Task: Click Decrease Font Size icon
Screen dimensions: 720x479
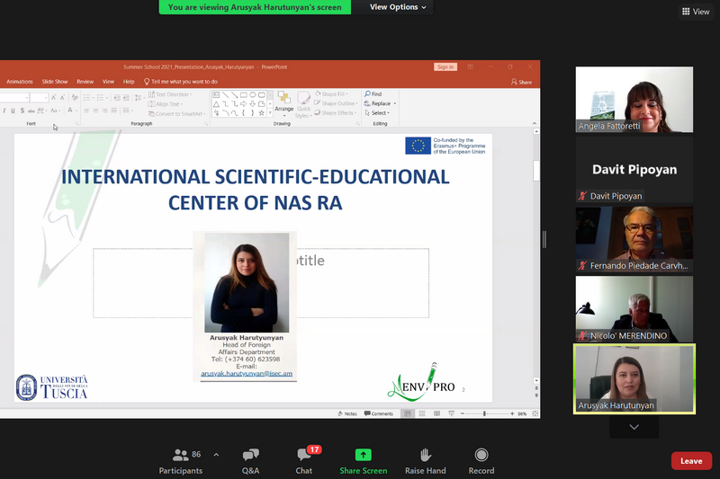Action: [x=62, y=97]
